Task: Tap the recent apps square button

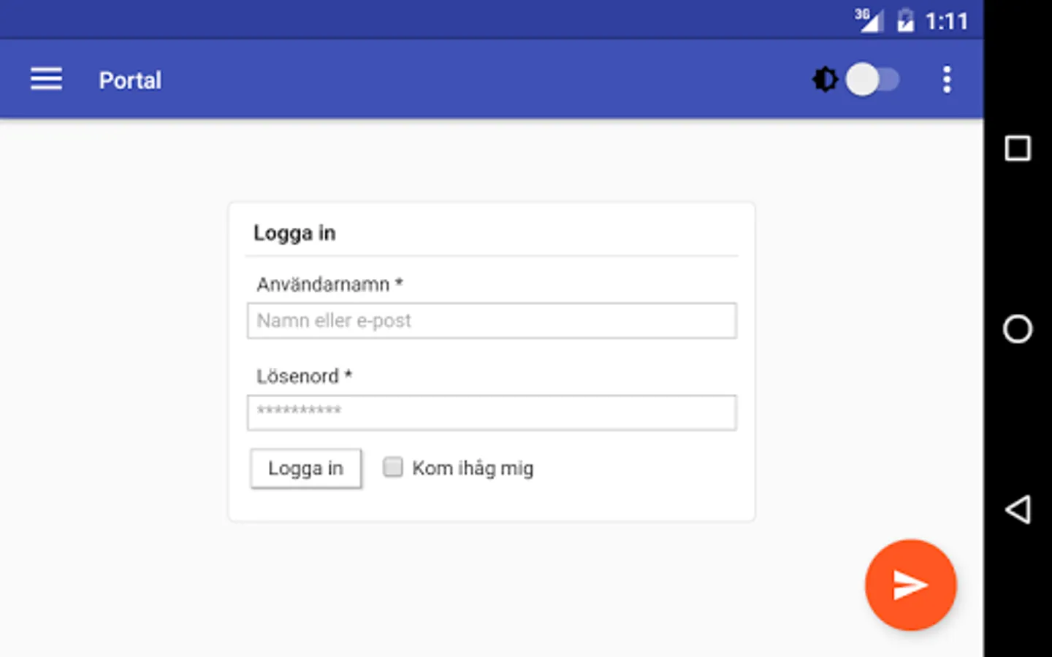Action: point(1018,148)
